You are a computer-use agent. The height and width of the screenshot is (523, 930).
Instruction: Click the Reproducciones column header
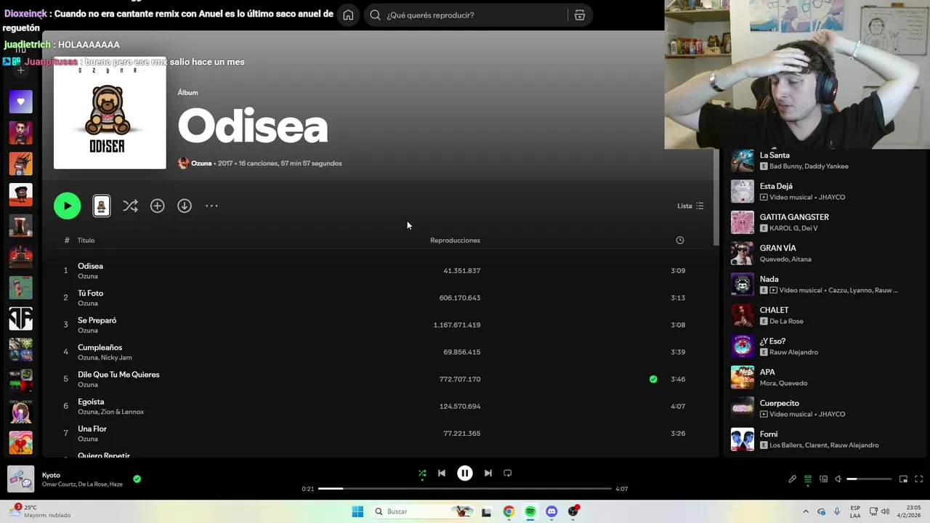pos(455,240)
